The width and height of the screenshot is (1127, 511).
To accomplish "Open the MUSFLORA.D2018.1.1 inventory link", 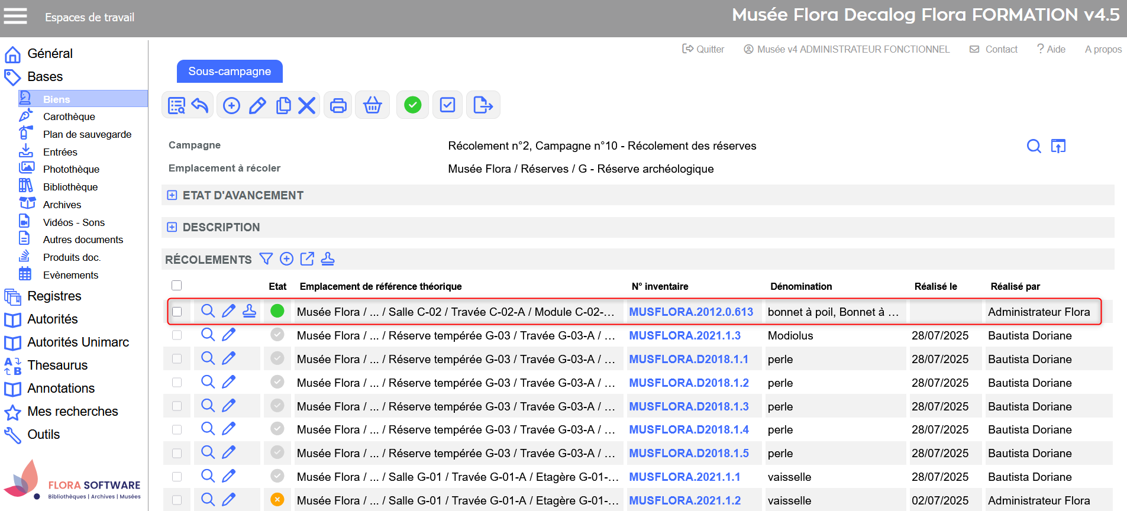I will pos(689,359).
